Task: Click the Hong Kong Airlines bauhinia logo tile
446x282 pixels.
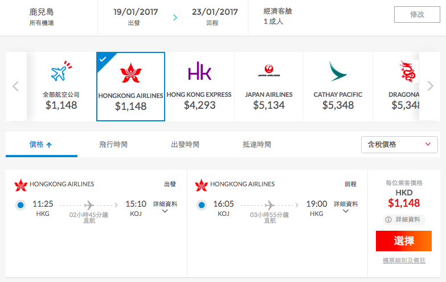Action: tap(130, 73)
